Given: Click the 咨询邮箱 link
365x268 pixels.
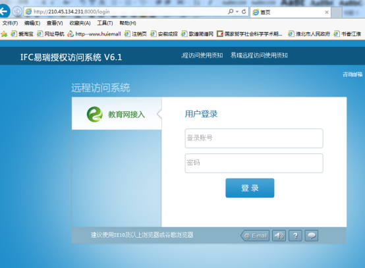Looking at the screenshot, I should pos(352,74).
